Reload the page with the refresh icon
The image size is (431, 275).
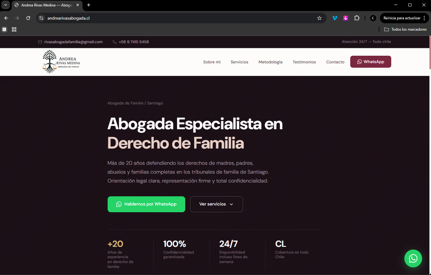(28, 18)
